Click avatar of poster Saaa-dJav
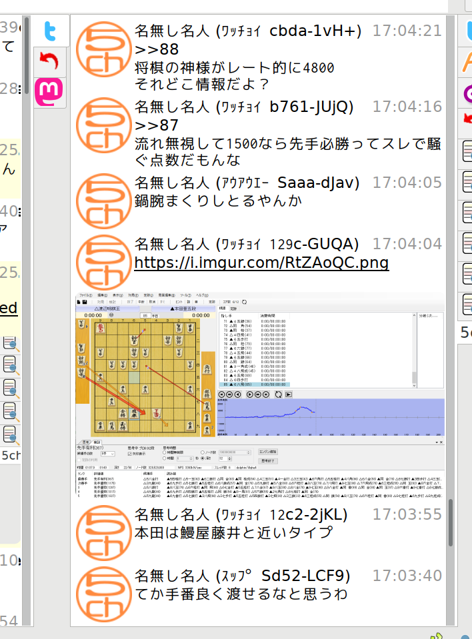Image resolution: width=472 pixels, height=639 pixels. coord(103,203)
